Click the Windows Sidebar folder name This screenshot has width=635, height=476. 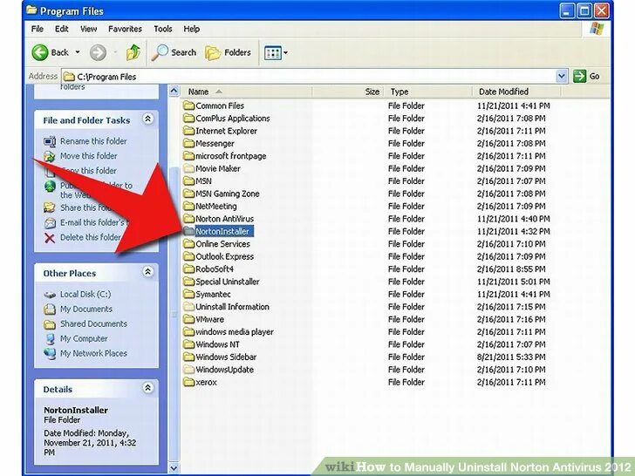(x=226, y=357)
